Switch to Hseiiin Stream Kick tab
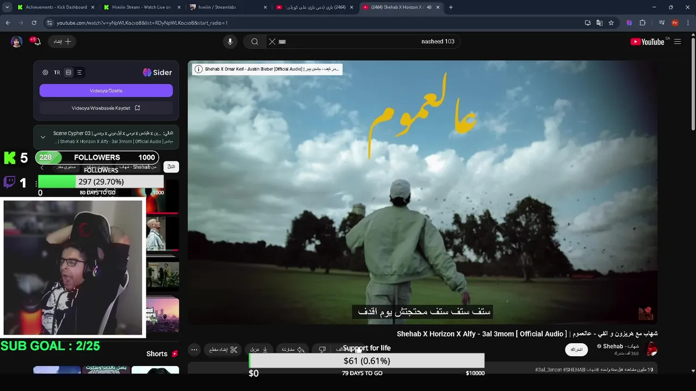Image resolution: width=696 pixels, height=391 pixels. pos(142,7)
